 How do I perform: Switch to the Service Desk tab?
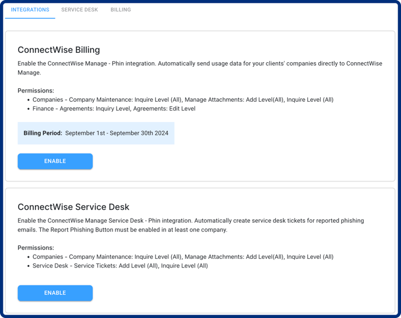pyautogui.click(x=79, y=10)
